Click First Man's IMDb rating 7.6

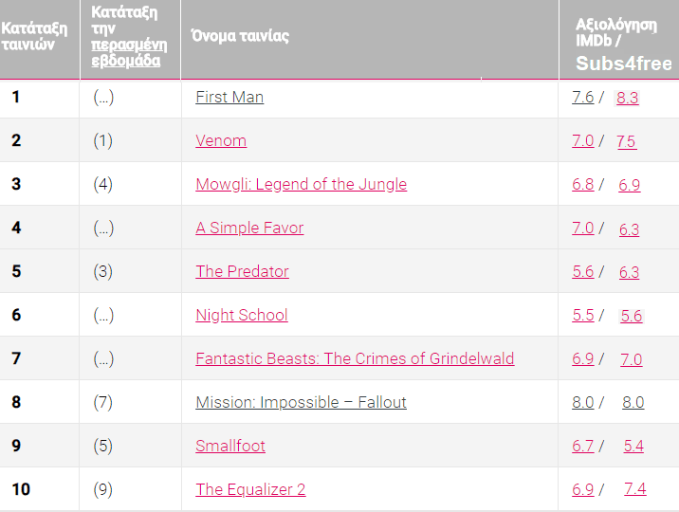pos(583,97)
